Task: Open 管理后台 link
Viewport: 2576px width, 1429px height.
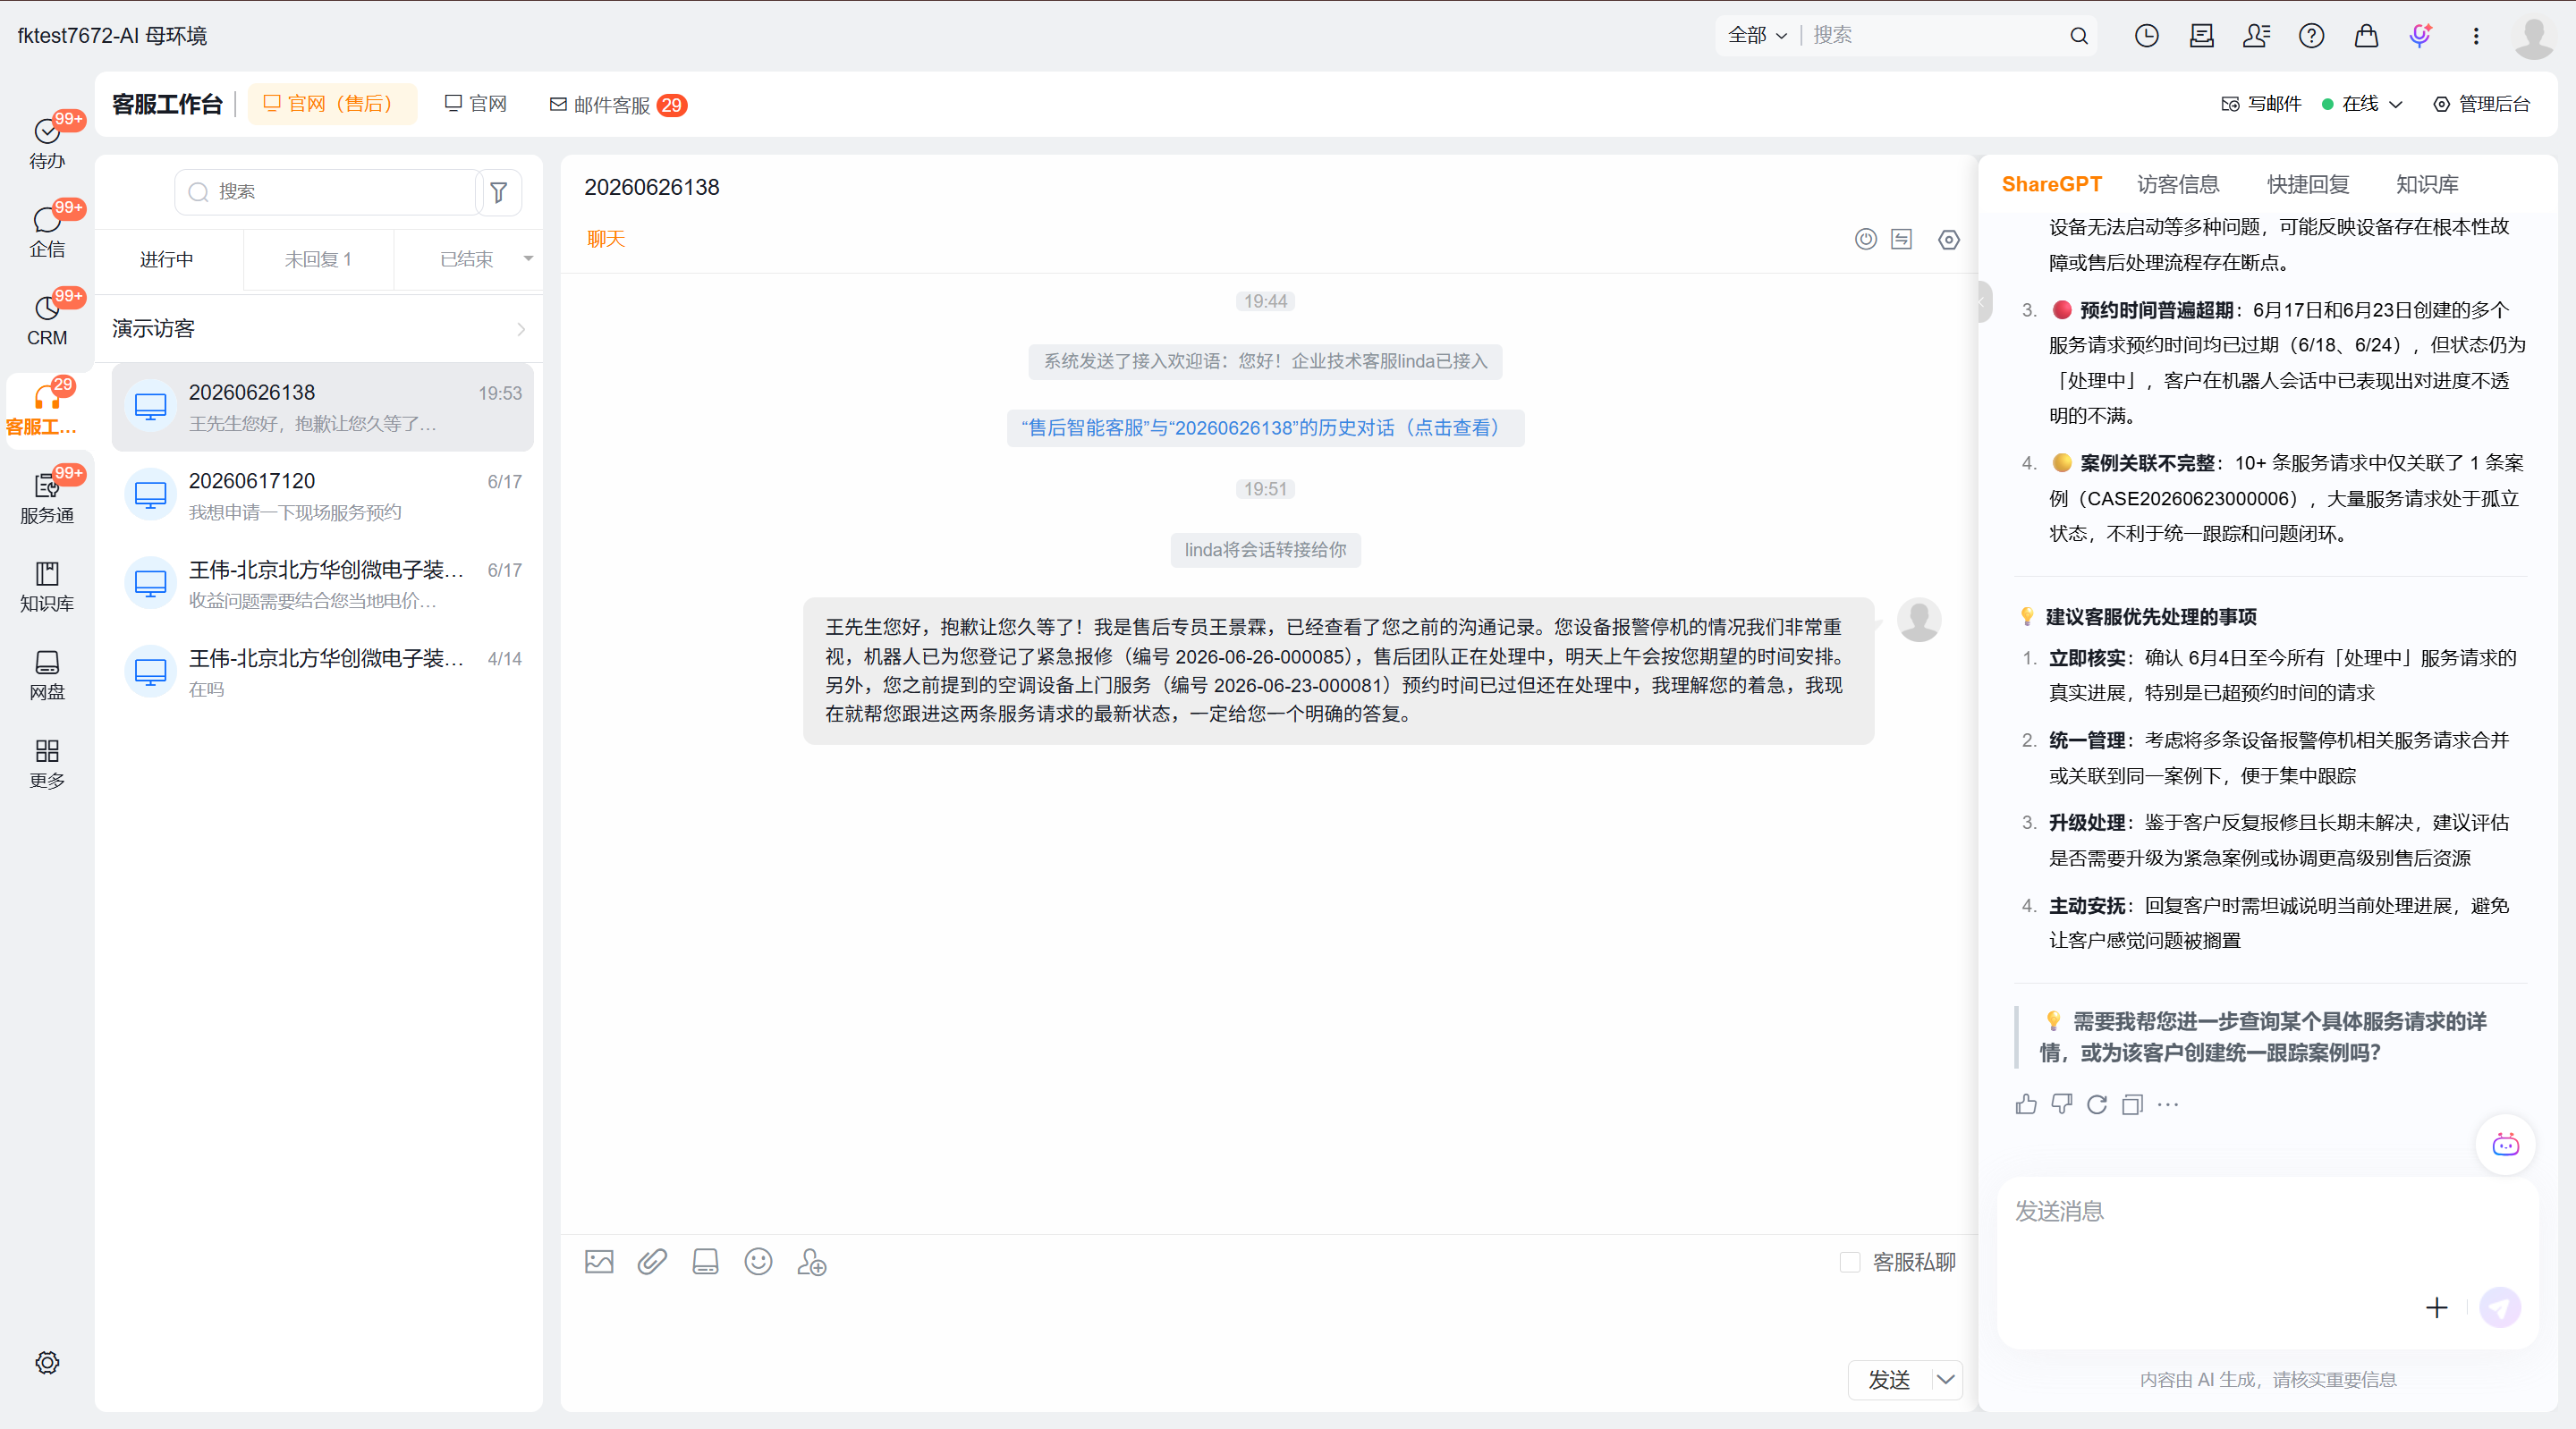Action: click(x=2482, y=104)
